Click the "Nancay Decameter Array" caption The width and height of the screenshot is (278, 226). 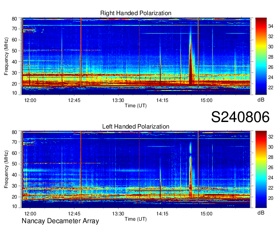(60, 221)
